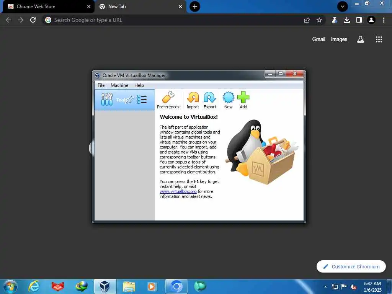Screen dimensions: 392x294
Task: Open the Gmail link
Action: (x=318, y=39)
